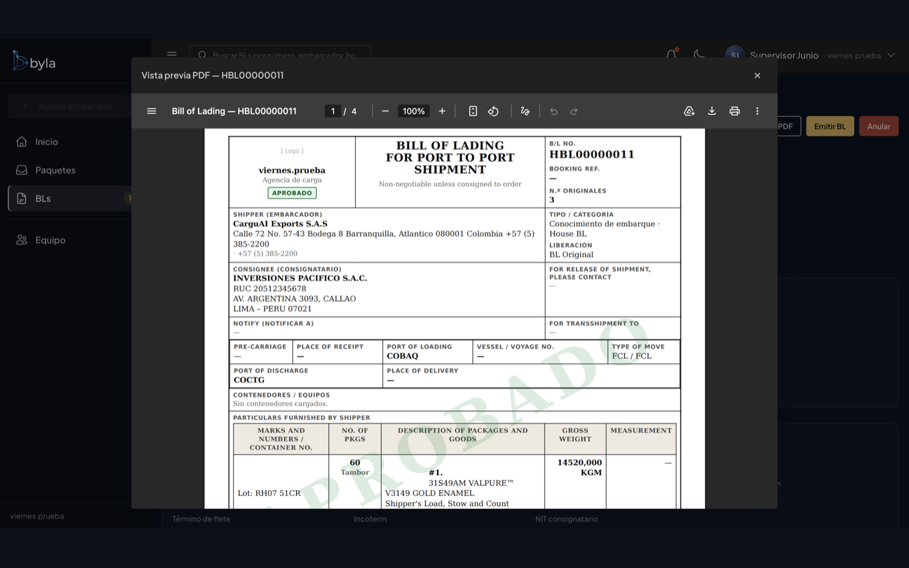Image resolution: width=909 pixels, height=568 pixels.
Task: Click the BL Original liberation text
Action: [x=571, y=254]
